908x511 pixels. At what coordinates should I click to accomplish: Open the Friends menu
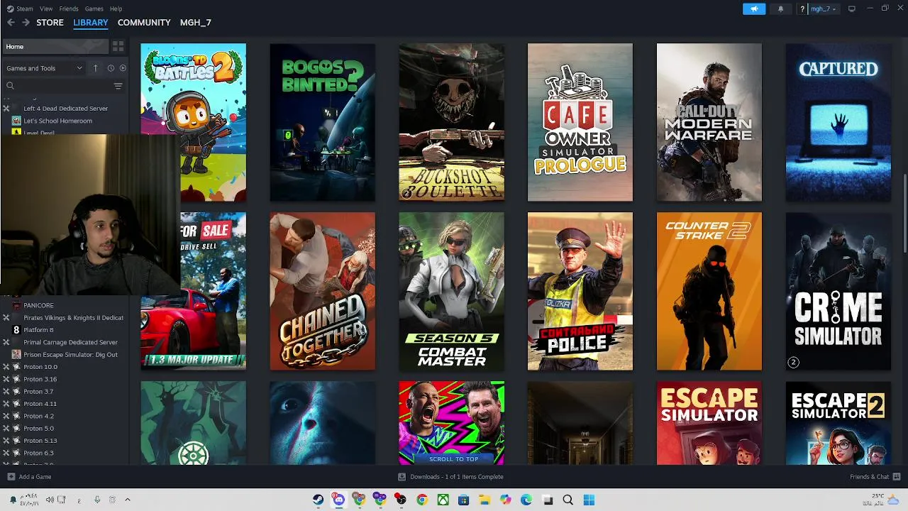(x=69, y=9)
